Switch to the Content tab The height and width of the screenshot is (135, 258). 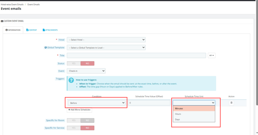[31, 30]
